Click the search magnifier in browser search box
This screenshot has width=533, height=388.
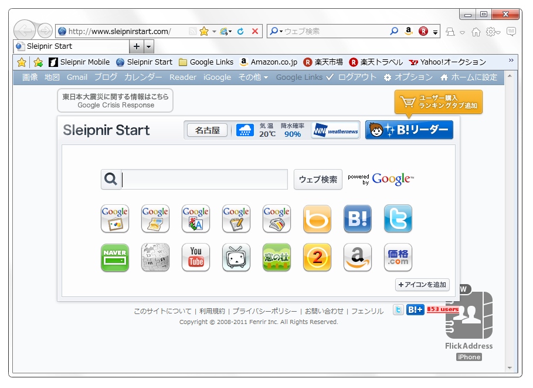click(394, 31)
